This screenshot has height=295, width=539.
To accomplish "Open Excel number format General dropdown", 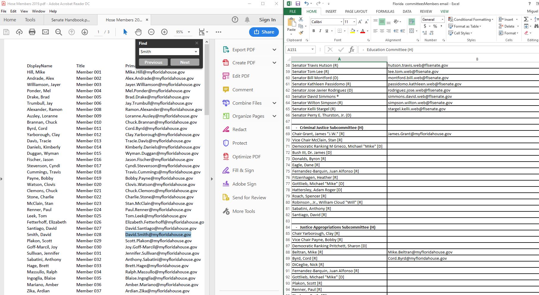I will pos(442,20).
